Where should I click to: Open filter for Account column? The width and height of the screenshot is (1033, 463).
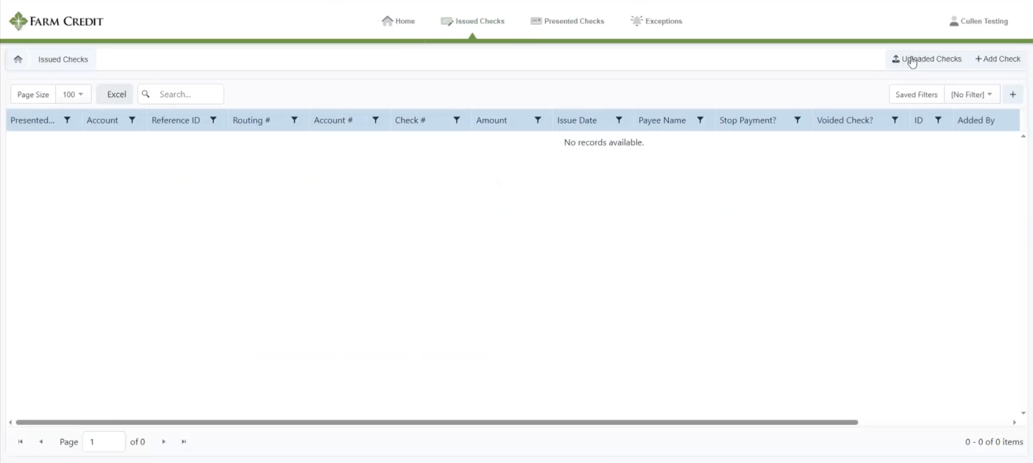coord(132,120)
